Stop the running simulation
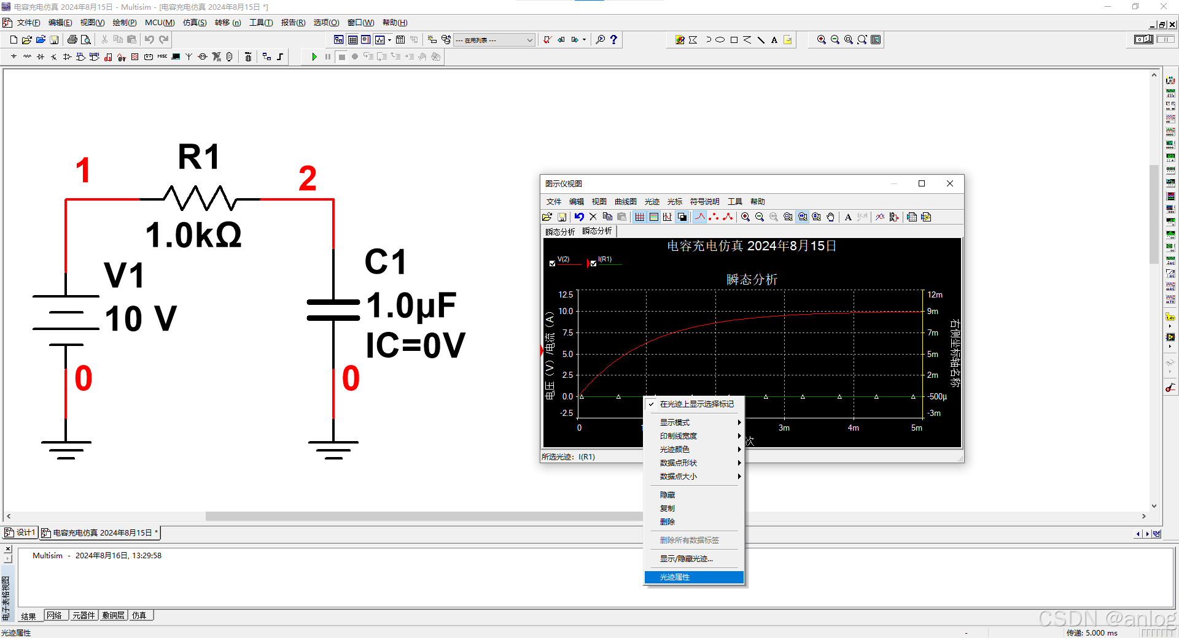The width and height of the screenshot is (1179, 638). click(342, 57)
